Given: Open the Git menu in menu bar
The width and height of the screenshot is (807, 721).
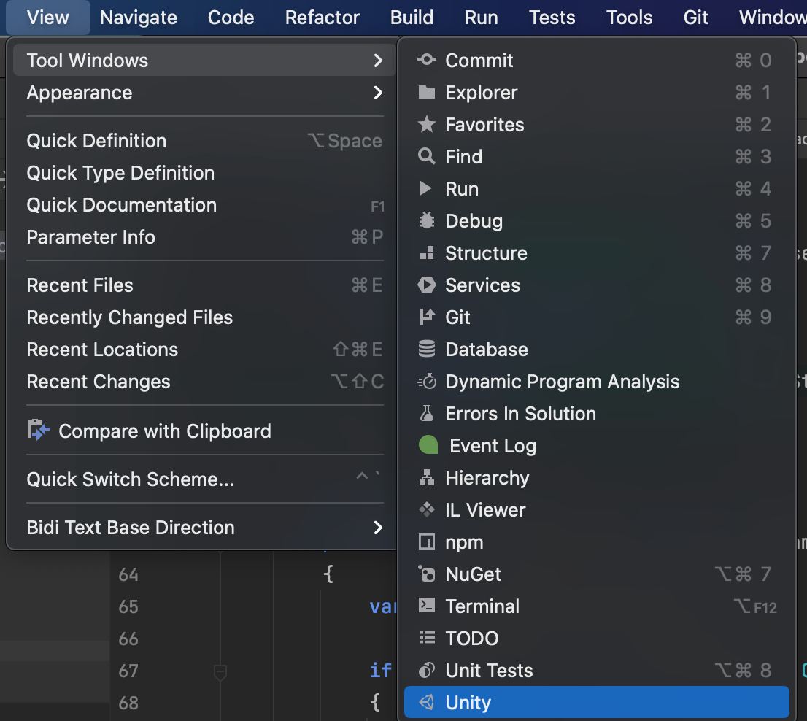Looking at the screenshot, I should click(696, 18).
